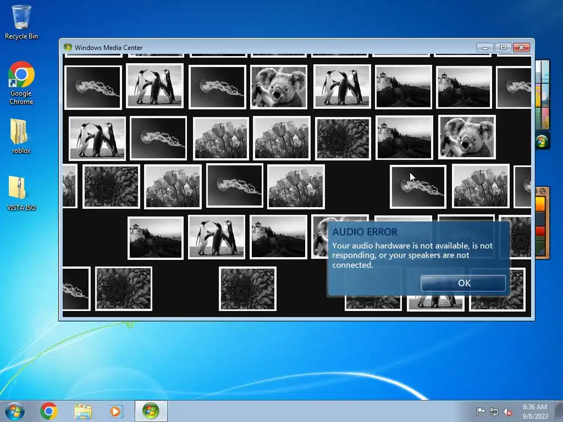Click the Media Center icon in the title bar
This screenshot has height=422, width=563.
68,47
